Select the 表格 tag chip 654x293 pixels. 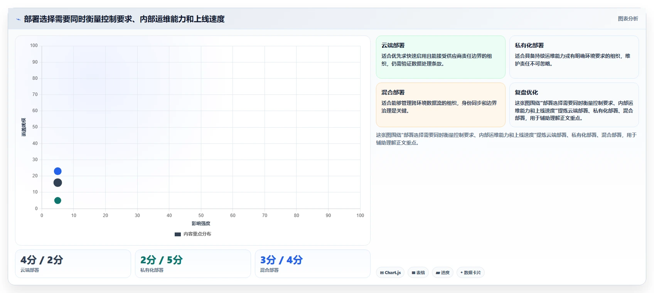click(418, 273)
